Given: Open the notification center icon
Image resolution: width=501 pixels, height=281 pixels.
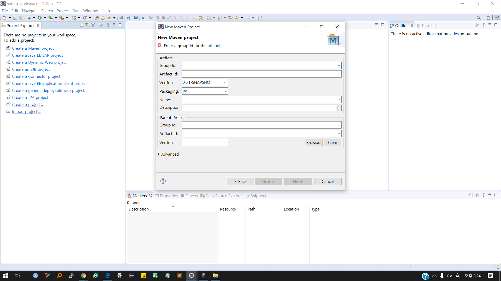Looking at the screenshot, I should pos(490,276).
